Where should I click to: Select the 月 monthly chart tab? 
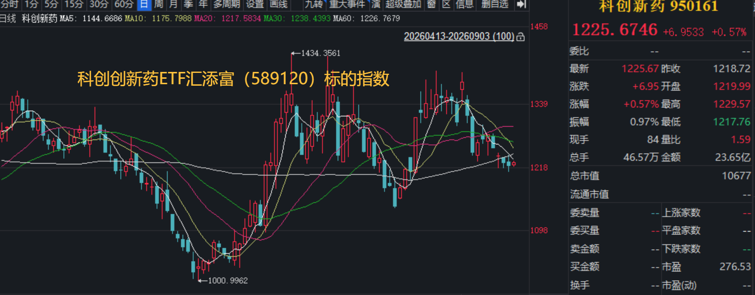pyautogui.click(x=173, y=4)
